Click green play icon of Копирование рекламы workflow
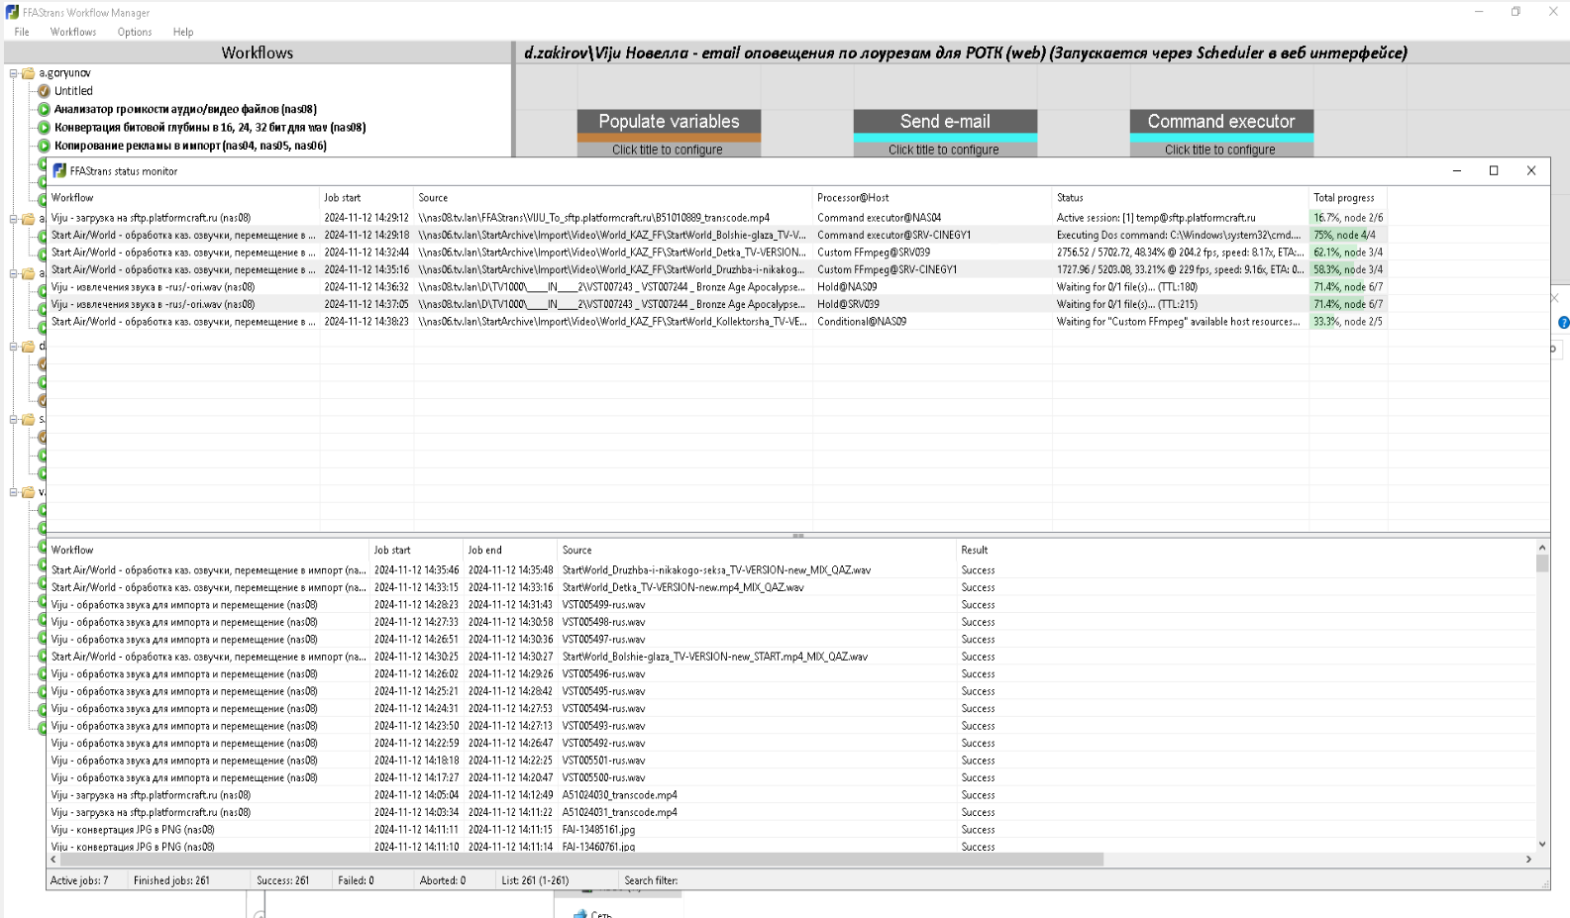 click(44, 146)
